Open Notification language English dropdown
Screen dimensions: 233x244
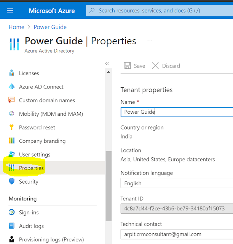coord(177,183)
